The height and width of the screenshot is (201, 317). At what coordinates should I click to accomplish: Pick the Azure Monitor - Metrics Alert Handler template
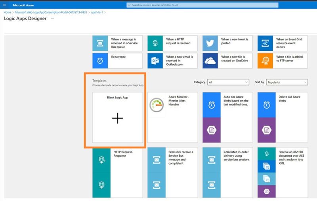(172, 117)
